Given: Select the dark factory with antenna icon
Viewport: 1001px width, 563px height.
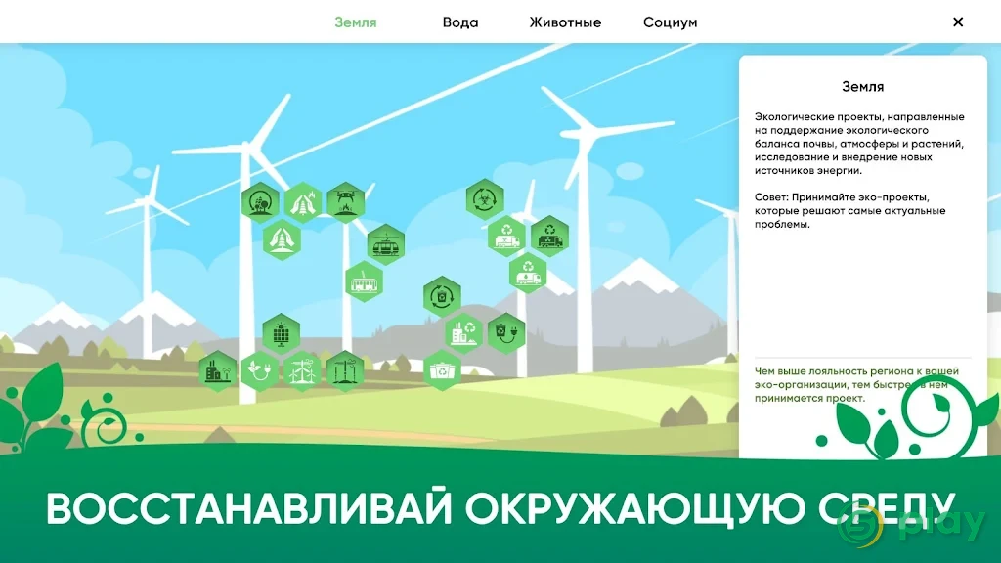Looking at the screenshot, I should (218, 370).
